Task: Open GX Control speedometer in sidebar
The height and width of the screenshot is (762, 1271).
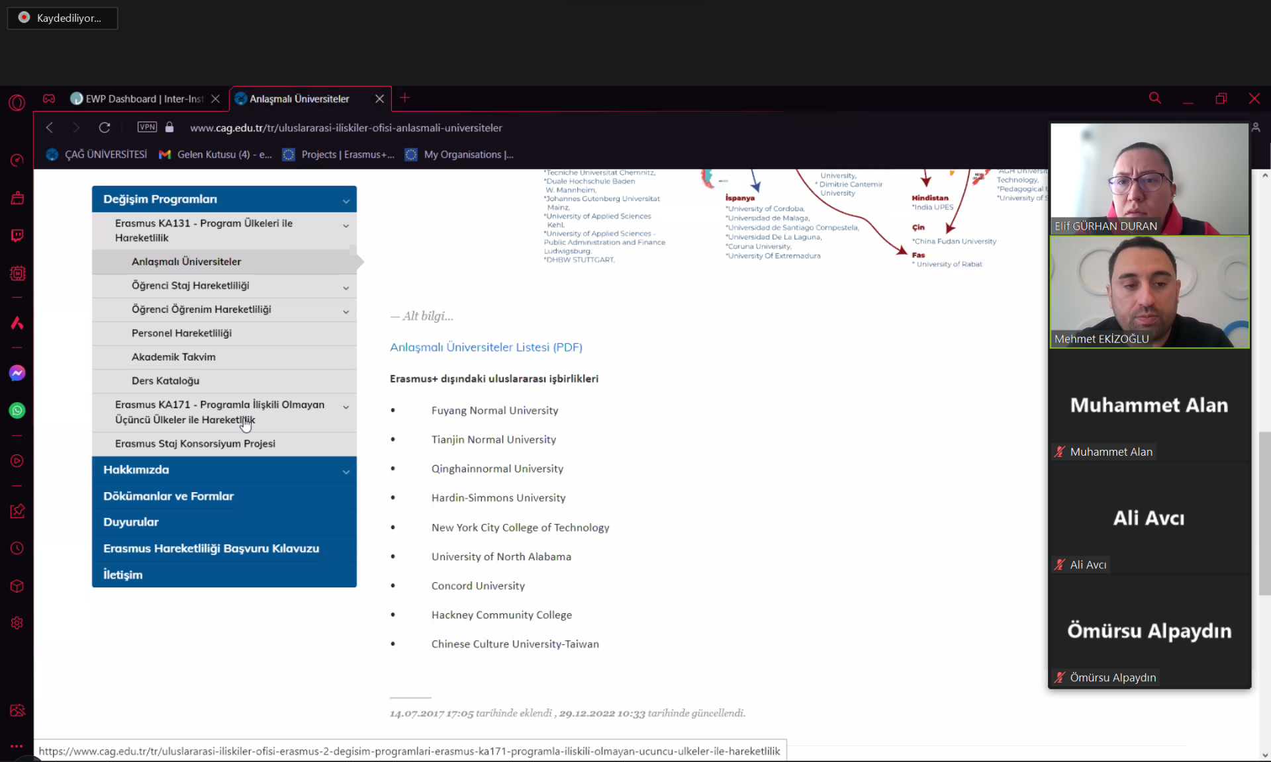Action: [x=17, y=161]
